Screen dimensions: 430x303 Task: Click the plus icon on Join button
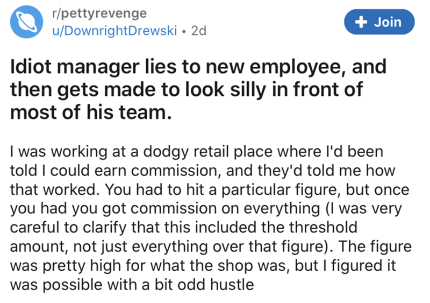pyautogui.click(x=361, y=23)
